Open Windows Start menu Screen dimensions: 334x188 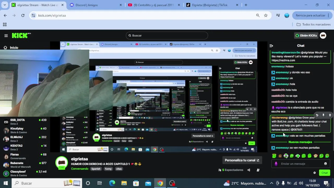click(5, 183)
